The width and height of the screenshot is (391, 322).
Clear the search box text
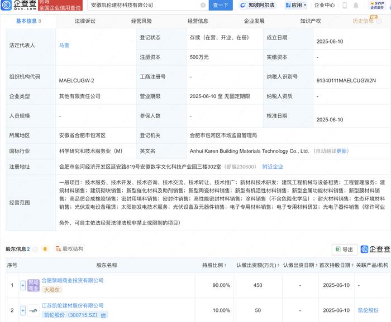pos(203,5)
